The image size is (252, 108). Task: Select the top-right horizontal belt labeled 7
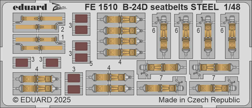214,69
